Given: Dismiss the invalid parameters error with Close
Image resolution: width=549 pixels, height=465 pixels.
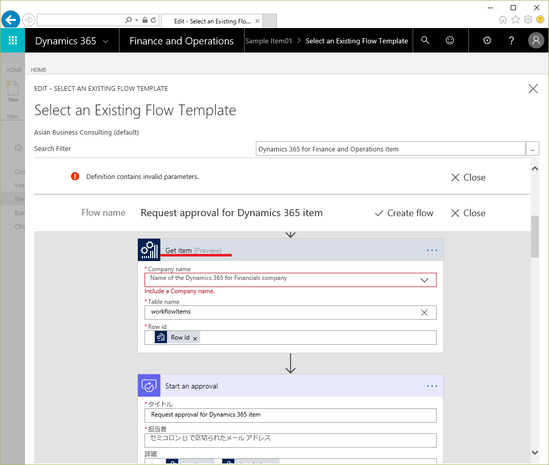Looking at the screenshot, I should pos(468,177).
